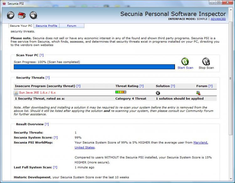Open the Secunia Profile tab

[46, 26]
